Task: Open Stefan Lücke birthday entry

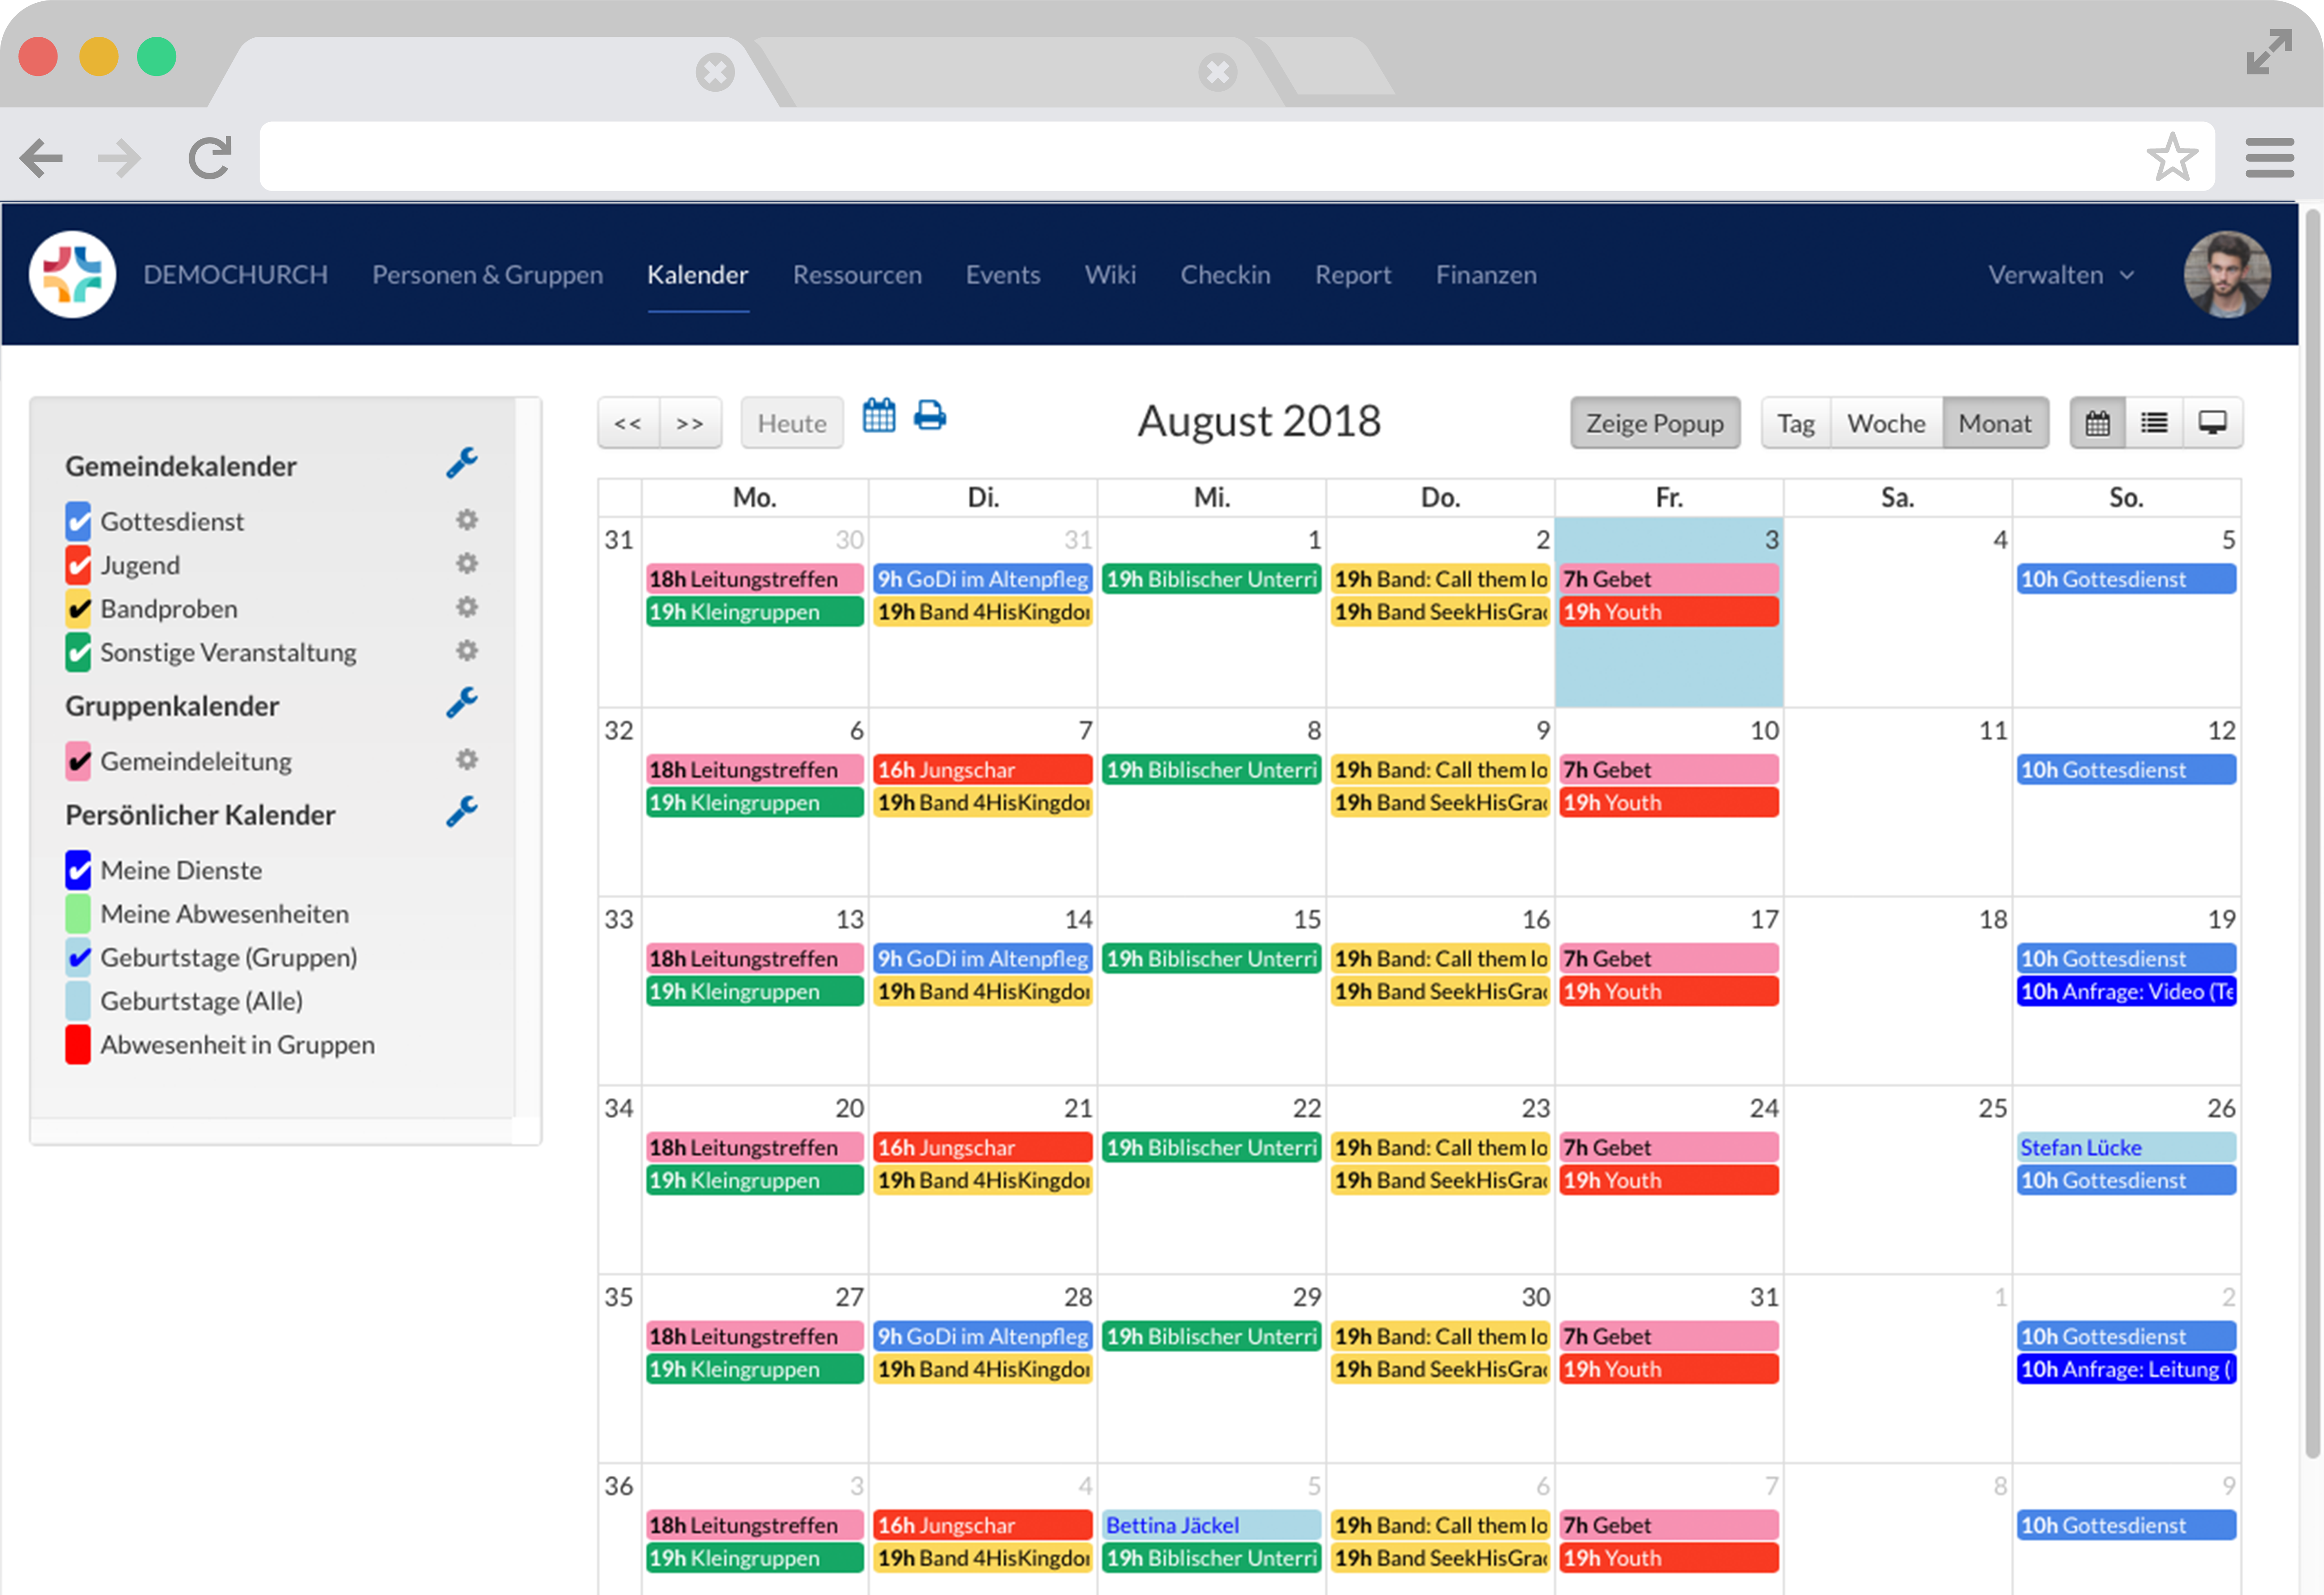Action: [2126, 1148]
